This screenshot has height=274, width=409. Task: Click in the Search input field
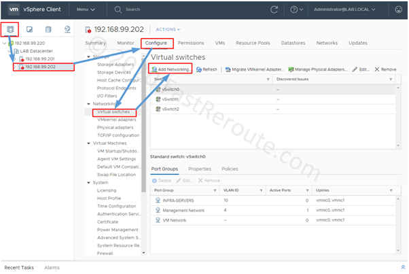(x=132, y=10)
